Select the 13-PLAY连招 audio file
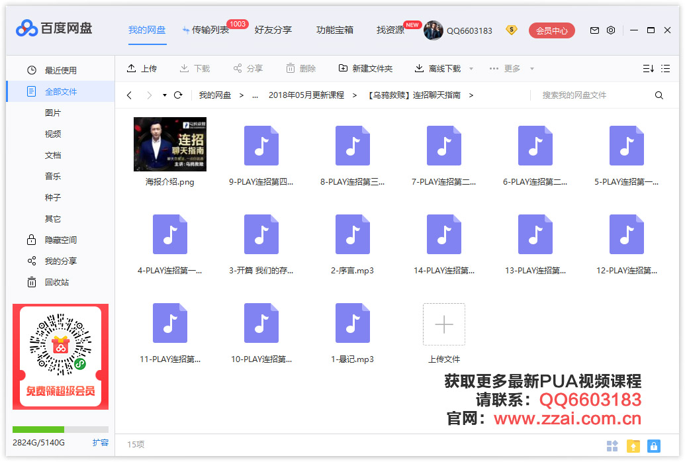 click(x=535, y=234)
